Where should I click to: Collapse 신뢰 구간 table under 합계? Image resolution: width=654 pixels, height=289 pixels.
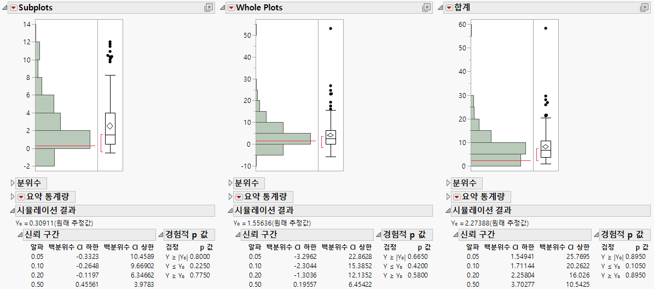tap(456, 235)
